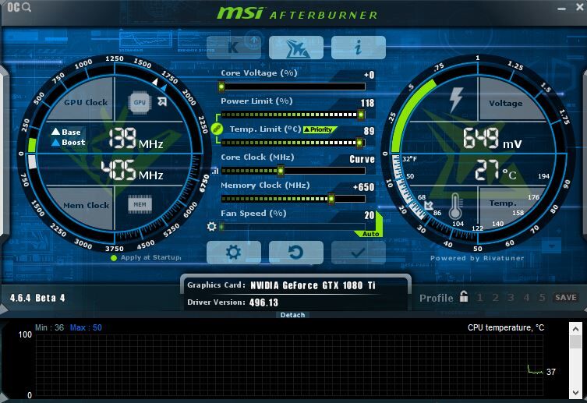Click the driver version 496.13 text

tap(263, 302)
